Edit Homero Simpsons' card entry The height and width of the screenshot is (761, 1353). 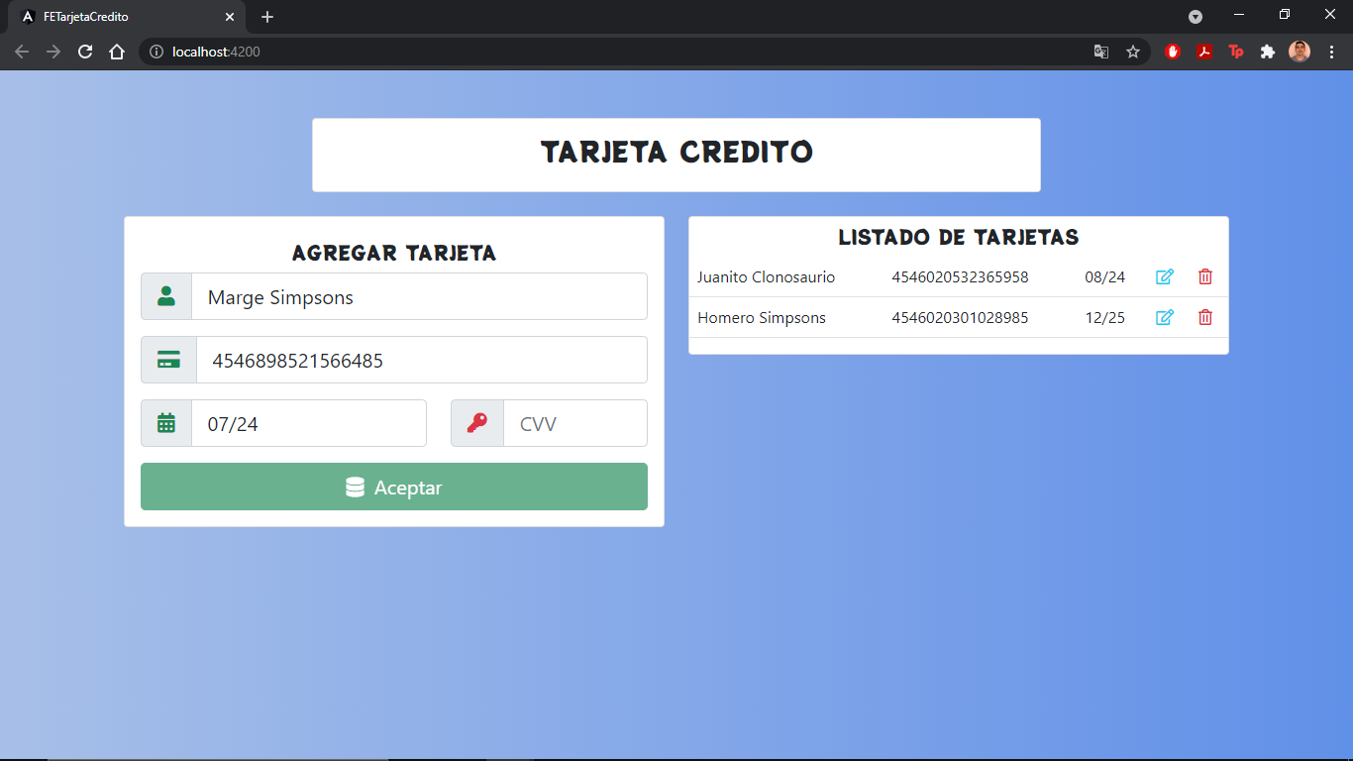click(1165, 317)
